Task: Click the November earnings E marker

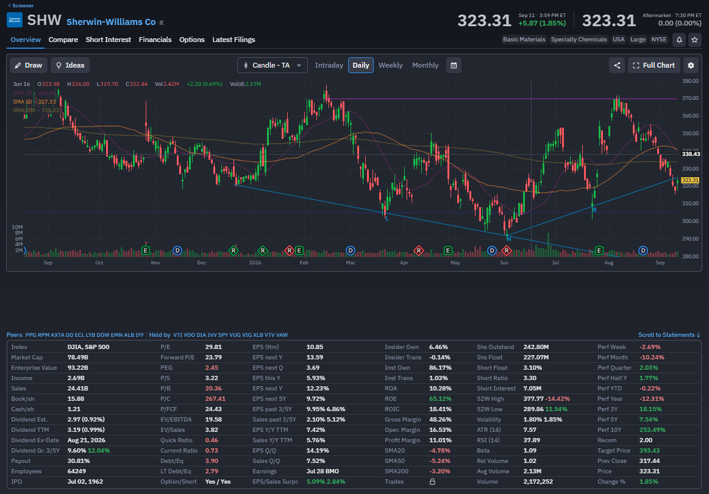Action: pyautogui.click(x=146, y=250)
